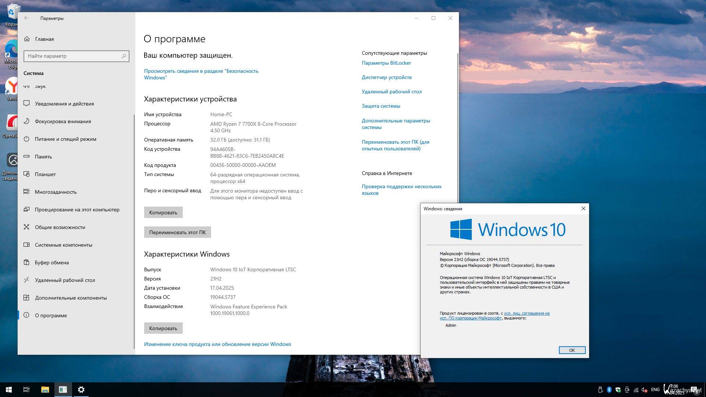Screen dimensions: 706x397
Task: Click OK in the About Windows dialog
Action: click(x=572, y=350)
